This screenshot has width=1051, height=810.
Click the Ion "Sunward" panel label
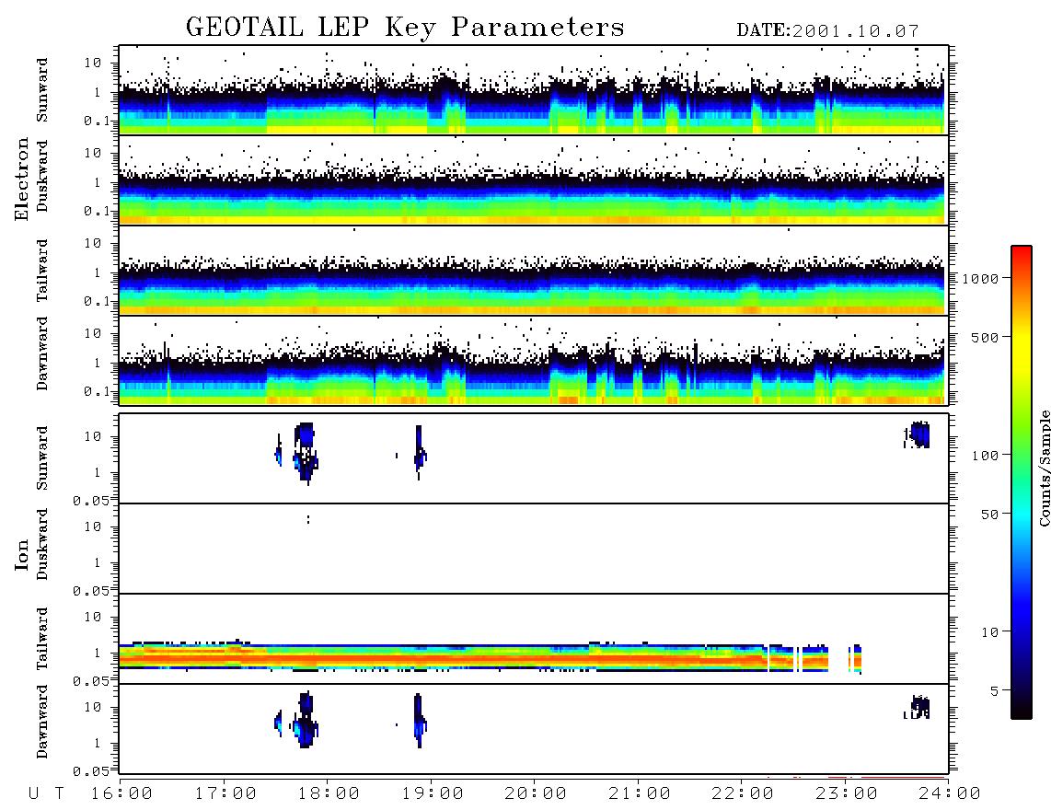(x=42, y=458)
